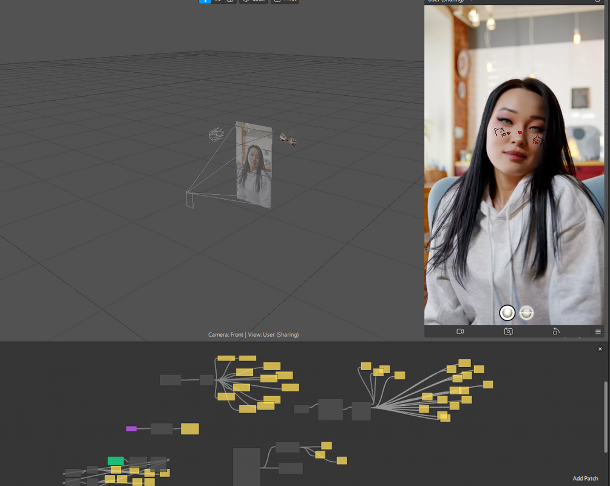Click the 'Camera: Front | View: User (Sharing)' label
This screenshot has width=610, height=486.
click(253, 334)
